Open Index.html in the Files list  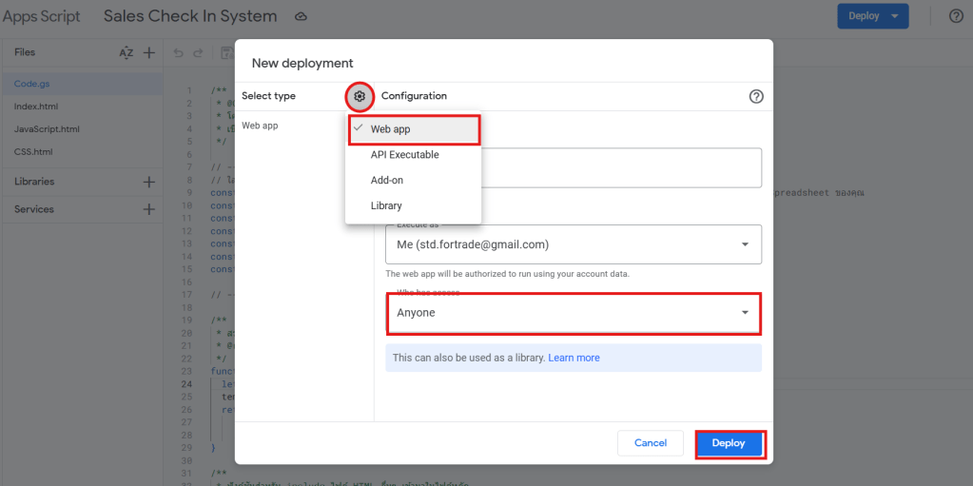(x=36, y=107)
